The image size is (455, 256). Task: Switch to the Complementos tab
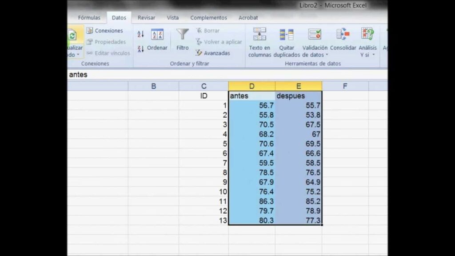[208, 18]
